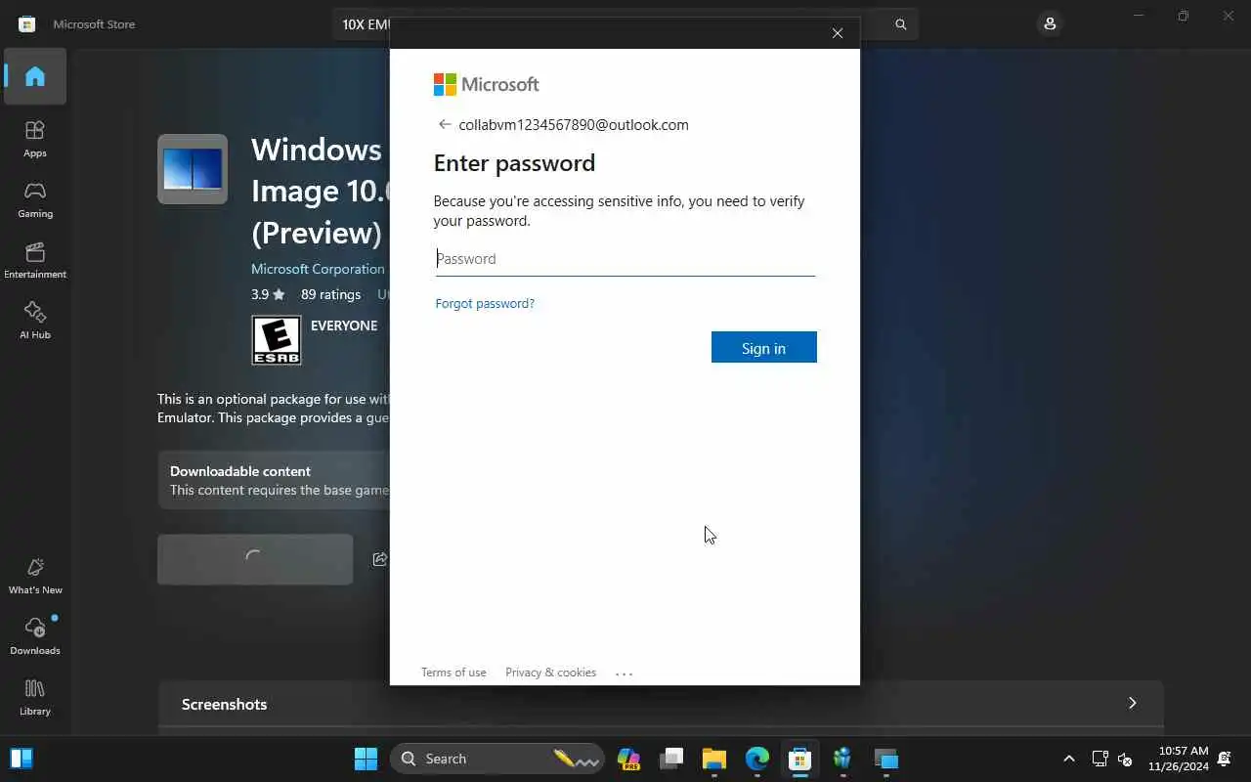
Task: Expand the Screenshots section chevron
Action: tap(1133, 703)
